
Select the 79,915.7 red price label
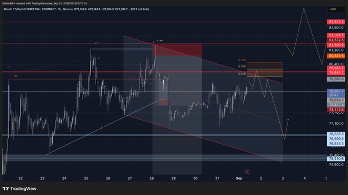coord(336,73)
